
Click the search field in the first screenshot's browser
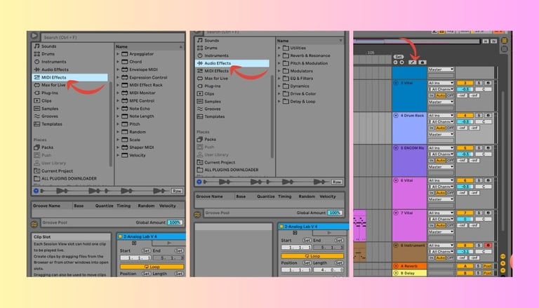[113, 37]
